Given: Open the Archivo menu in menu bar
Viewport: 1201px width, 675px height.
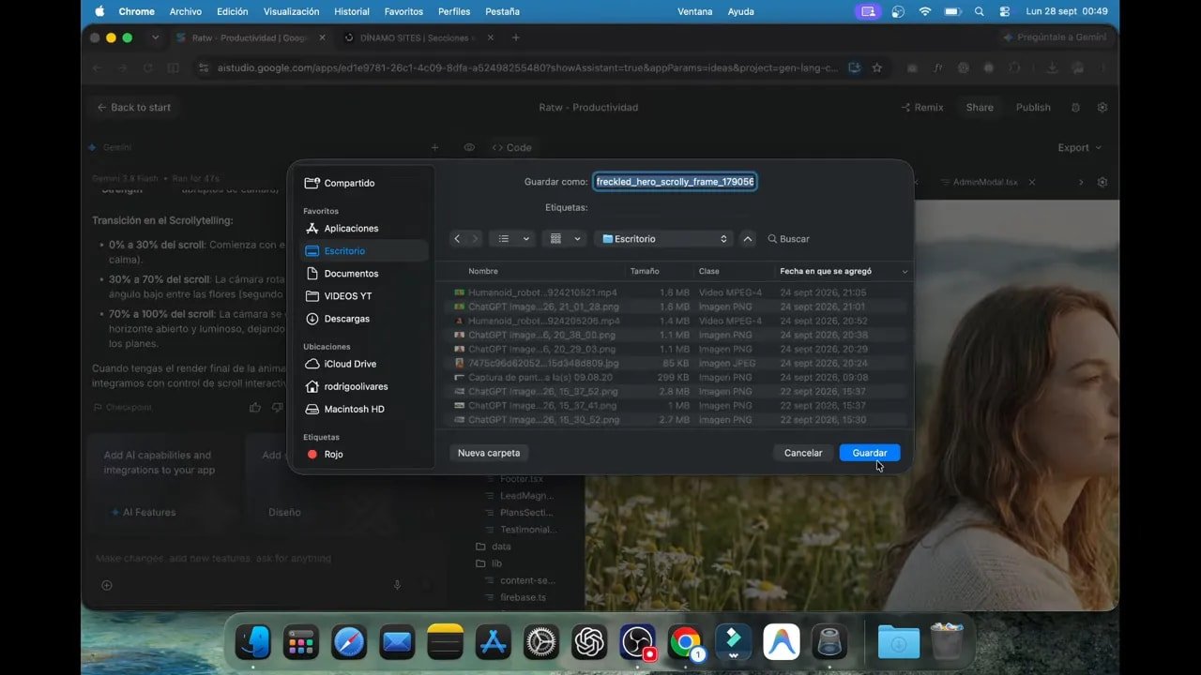Looking at the screenshot, I should tap(186, 11).
